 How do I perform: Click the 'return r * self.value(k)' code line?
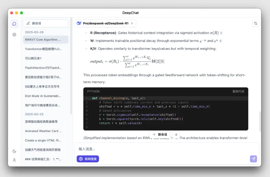pos(120,123)
